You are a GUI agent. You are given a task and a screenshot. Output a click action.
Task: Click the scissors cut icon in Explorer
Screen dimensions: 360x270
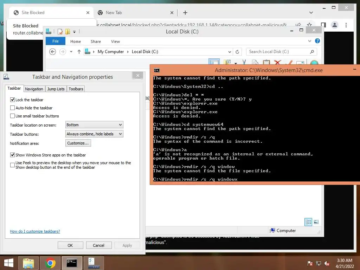point(244,62)
